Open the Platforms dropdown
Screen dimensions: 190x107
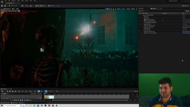click(x=52, y=6)
